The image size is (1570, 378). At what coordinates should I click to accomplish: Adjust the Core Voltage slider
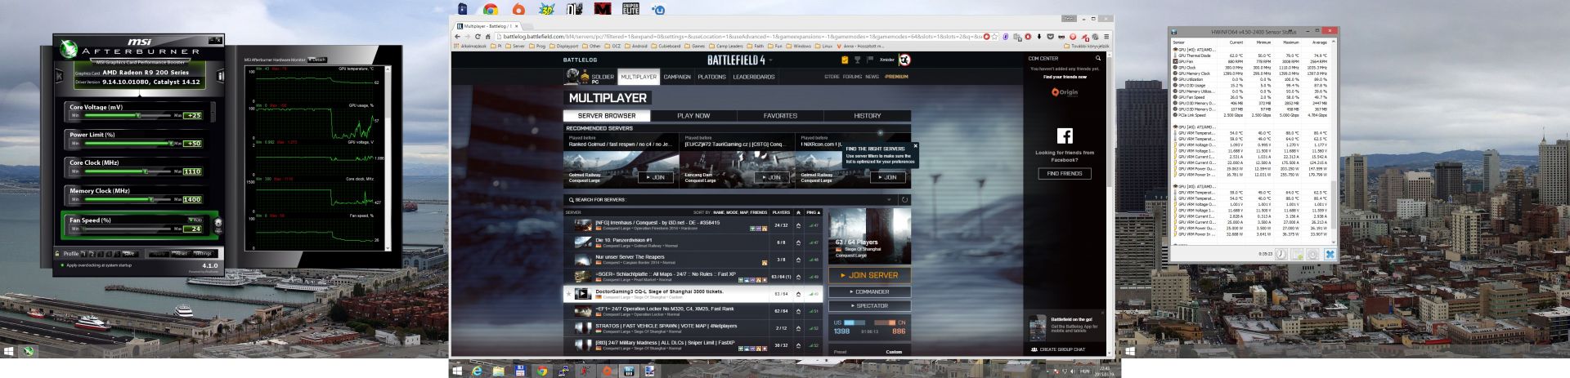[127, 116]
